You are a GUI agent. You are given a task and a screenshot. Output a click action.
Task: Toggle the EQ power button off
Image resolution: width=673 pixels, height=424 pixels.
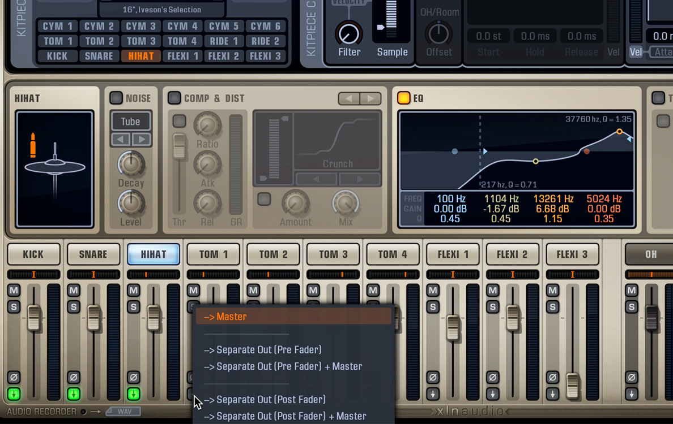[x=403, y=98]
